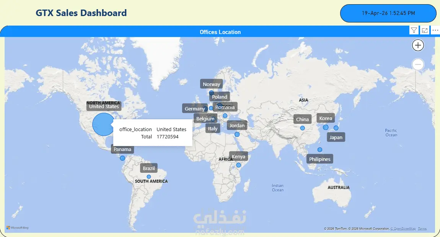Image resolution: width=440 pixels, height=237 pixels.
Task: Select the Norway office bubble
Action: pos(211,93)
